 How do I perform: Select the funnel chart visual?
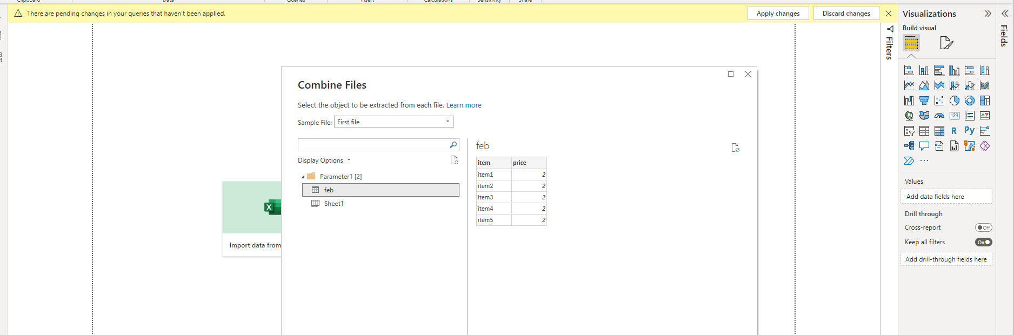924,100
